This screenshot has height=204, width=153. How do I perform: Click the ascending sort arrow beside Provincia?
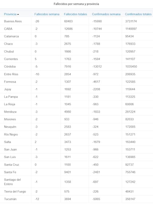tap(18, 14)
